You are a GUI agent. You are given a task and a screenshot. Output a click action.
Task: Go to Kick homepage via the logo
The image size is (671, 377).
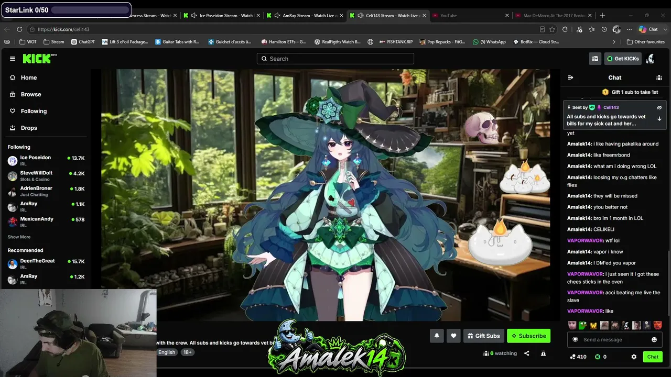[40, 59]
